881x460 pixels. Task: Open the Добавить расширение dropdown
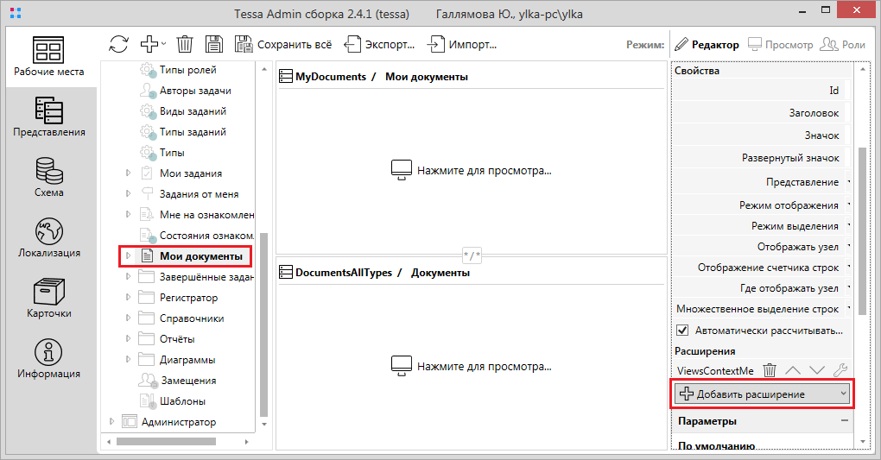click(x=764, y=394)
